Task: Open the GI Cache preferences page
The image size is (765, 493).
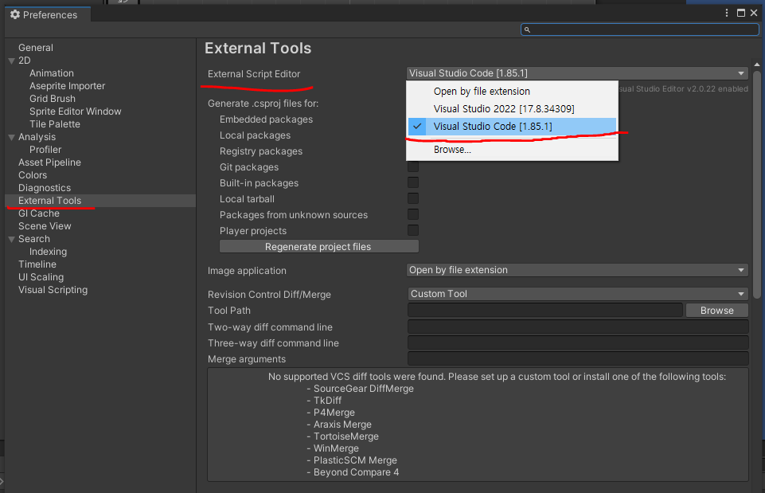Action: click(39, 213)
